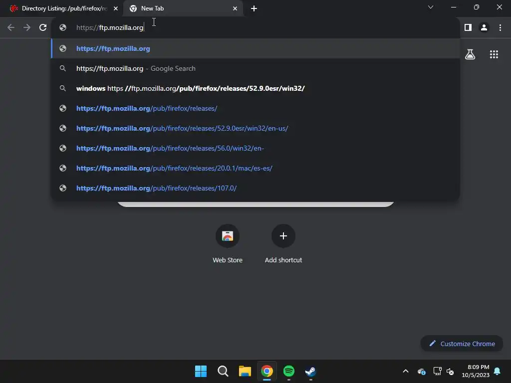Open the Chrome three-dot menu
This screenshot has height=383, width=511.
coord(500,27)
